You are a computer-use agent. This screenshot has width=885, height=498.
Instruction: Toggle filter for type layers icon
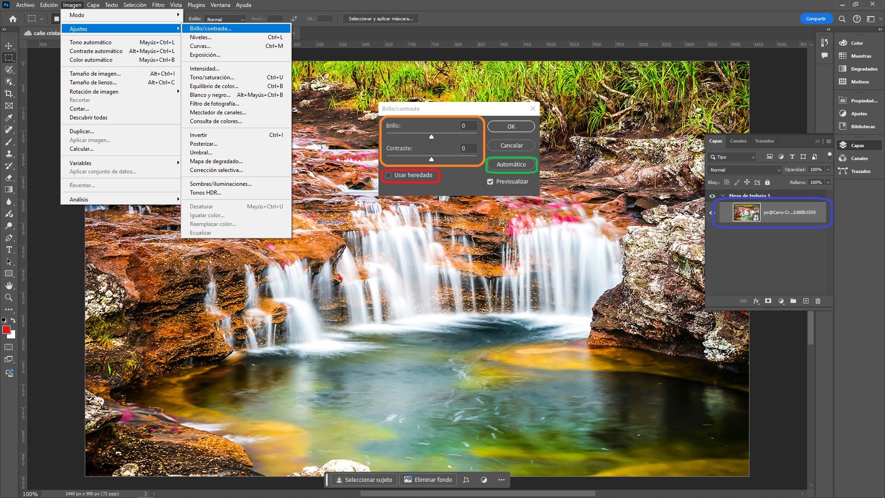click(x=792, y=157)
